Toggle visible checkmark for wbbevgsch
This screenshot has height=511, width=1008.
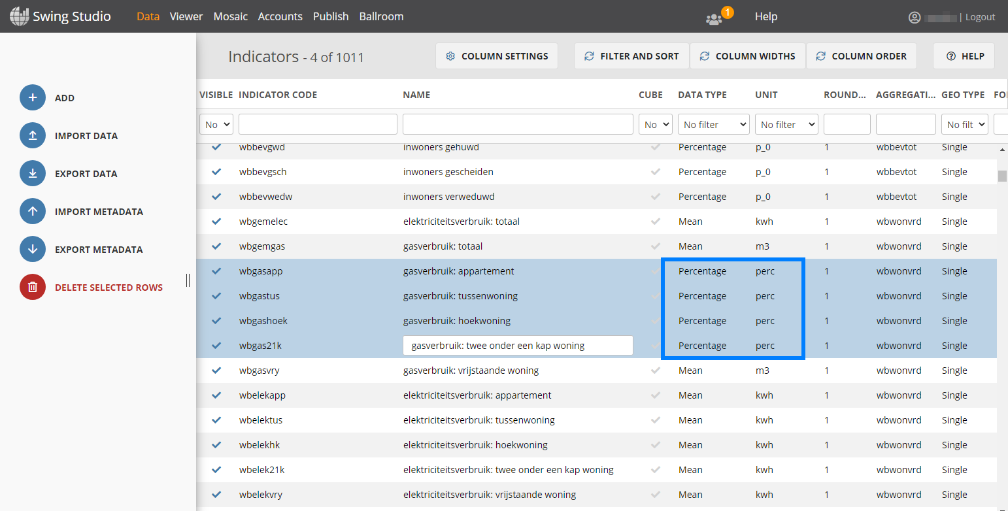(x=216, y=172)
